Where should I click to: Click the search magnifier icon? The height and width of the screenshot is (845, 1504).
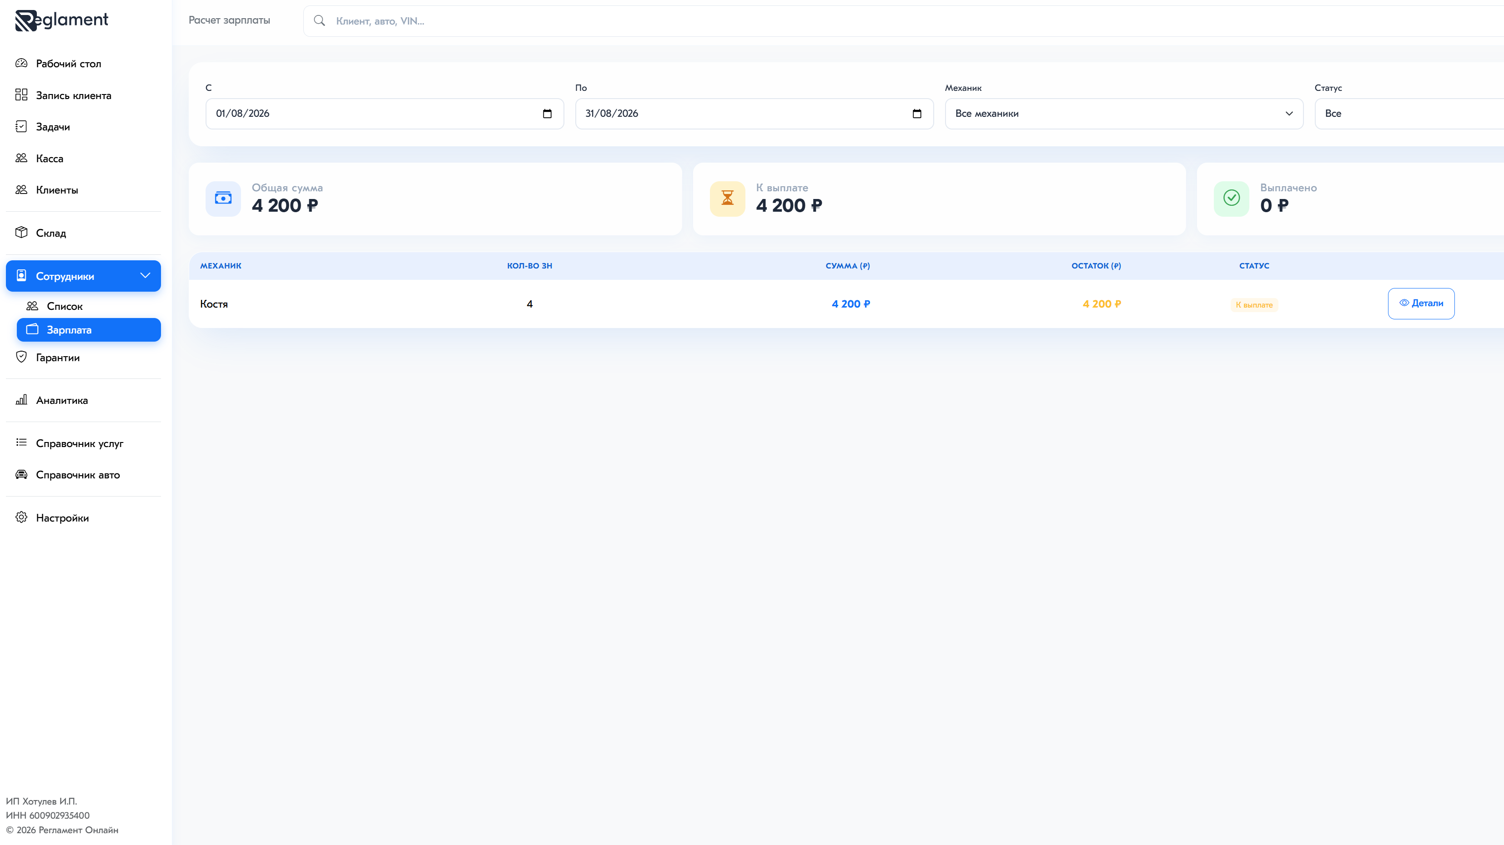click(319, 20)
